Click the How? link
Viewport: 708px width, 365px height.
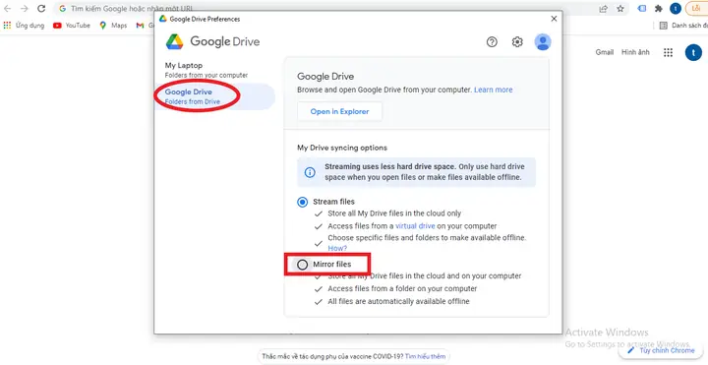coord(337,248)
